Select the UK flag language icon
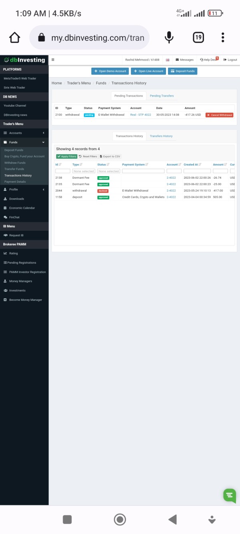 tap(168, 60)
